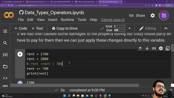Click the 'completed at 8:08 PM' status

point(87,90)
